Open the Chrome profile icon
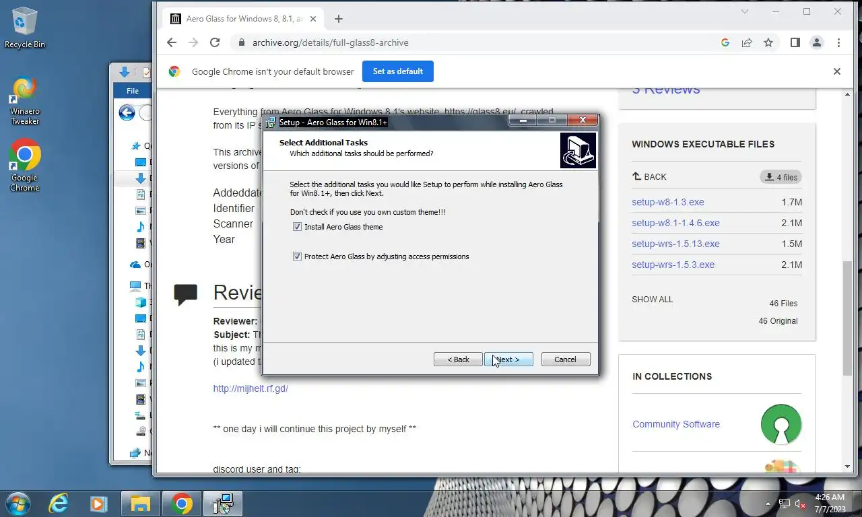 click(x=817, y=42)
